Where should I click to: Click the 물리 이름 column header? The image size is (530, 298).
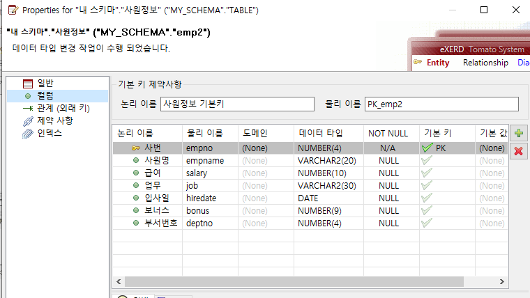pyautogui.click(x=210, y=133)
